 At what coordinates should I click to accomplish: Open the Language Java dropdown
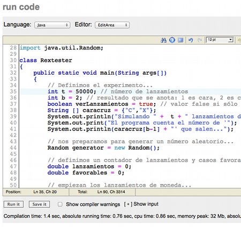(52, 25)
